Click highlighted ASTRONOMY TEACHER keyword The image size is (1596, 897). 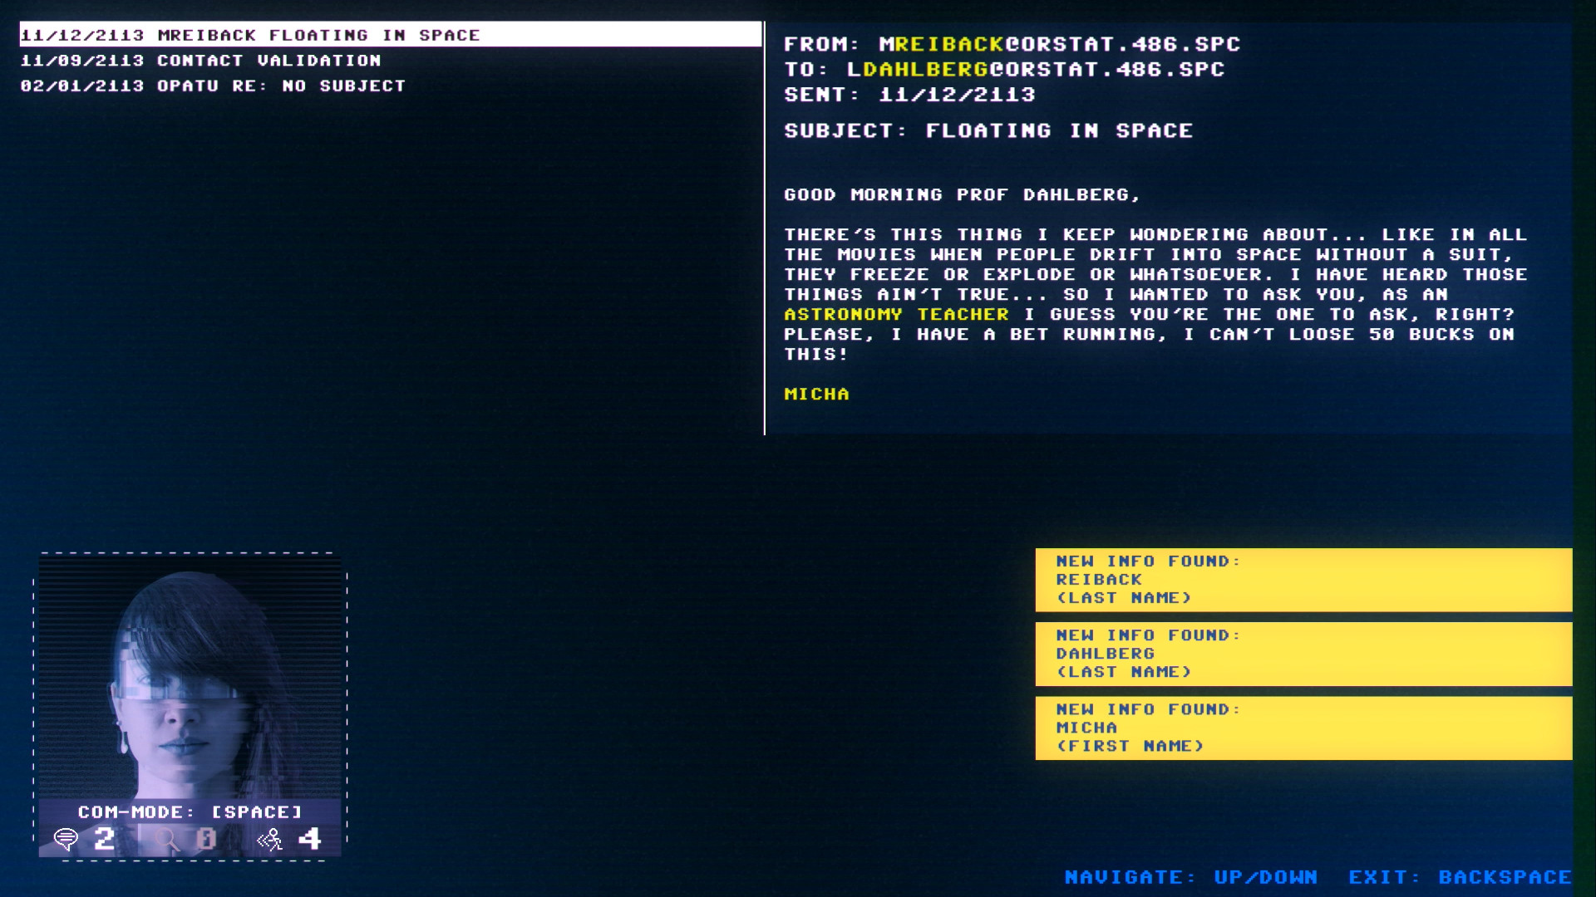tap(896, 315)
